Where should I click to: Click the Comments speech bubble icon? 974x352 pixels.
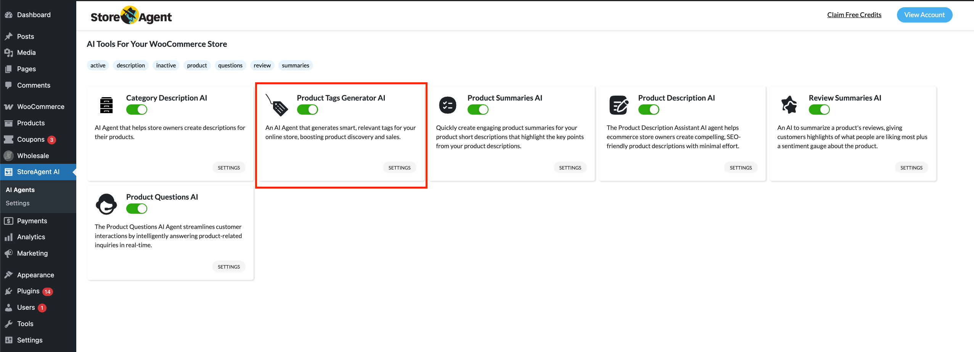pyautogui.click(x=8, y=85)
